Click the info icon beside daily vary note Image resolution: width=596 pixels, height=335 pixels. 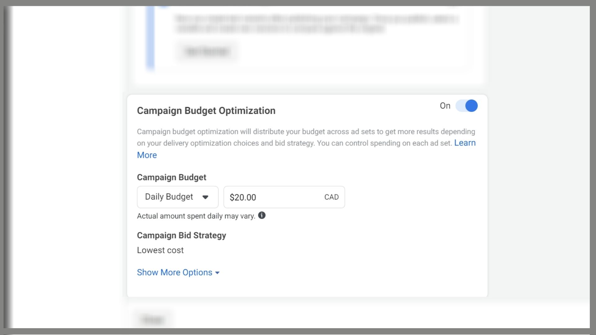(262, 215)
